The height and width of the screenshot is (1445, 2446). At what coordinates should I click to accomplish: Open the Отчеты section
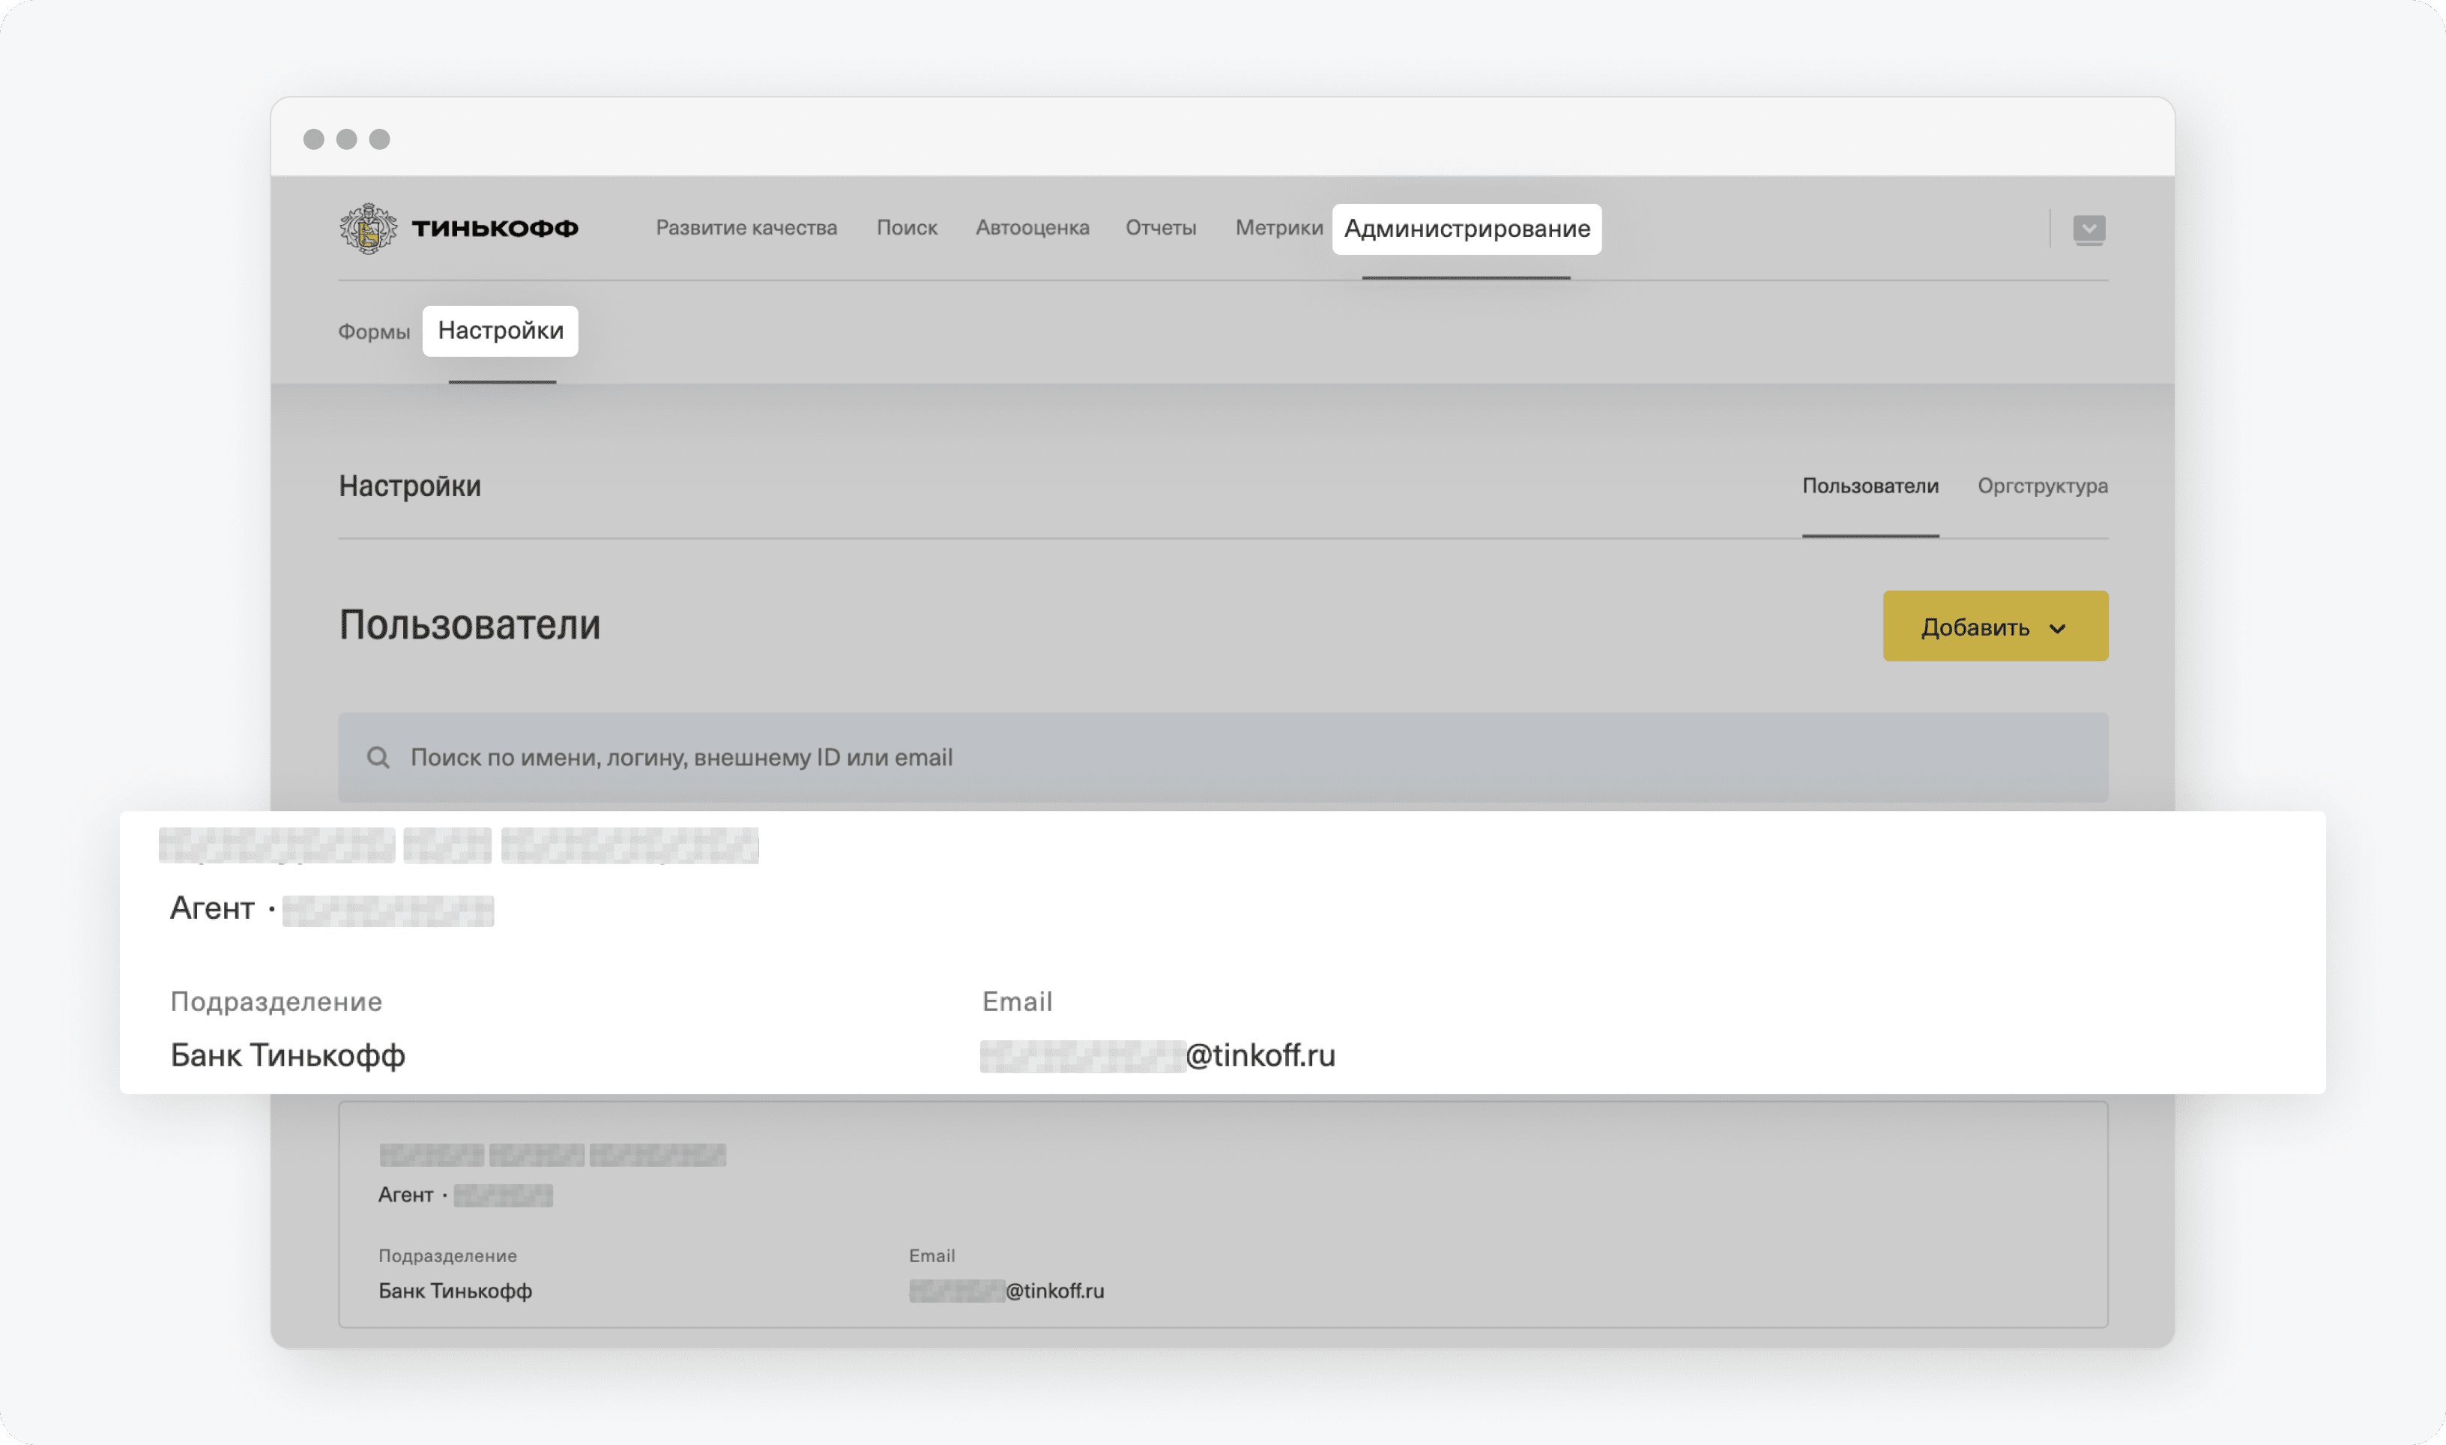tap(1160, 228)
